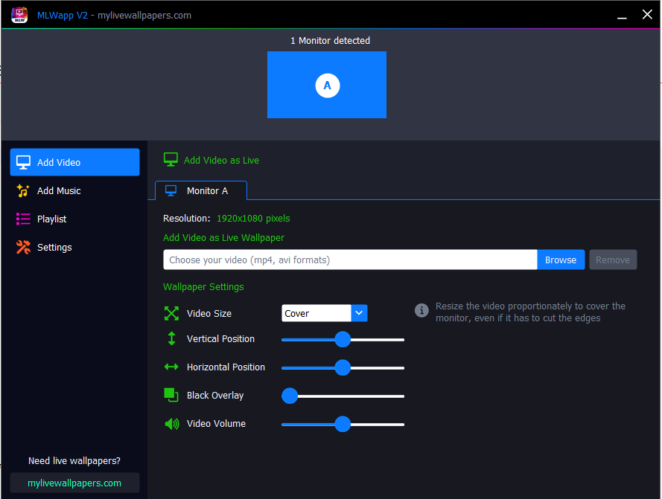Image resolution: width=662 pixels, height=499 pixels.
Task: Switch to the Monitor A tab
Action: point(200,190)
